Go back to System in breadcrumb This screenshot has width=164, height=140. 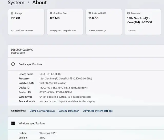click(16, 2)
